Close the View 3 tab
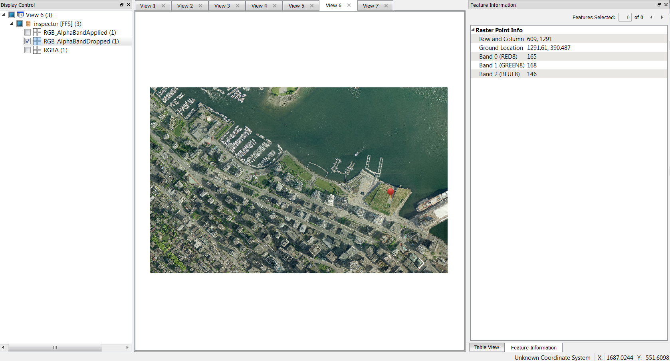670x361 pixels. pyautogui.click(x=238, y=6)
